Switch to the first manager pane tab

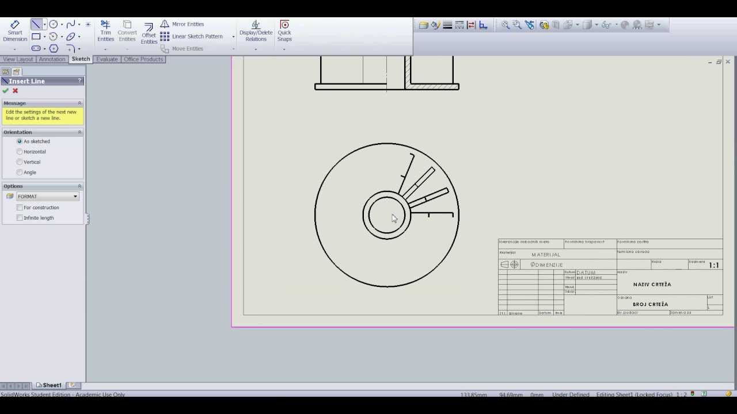(x=6, y=72)
